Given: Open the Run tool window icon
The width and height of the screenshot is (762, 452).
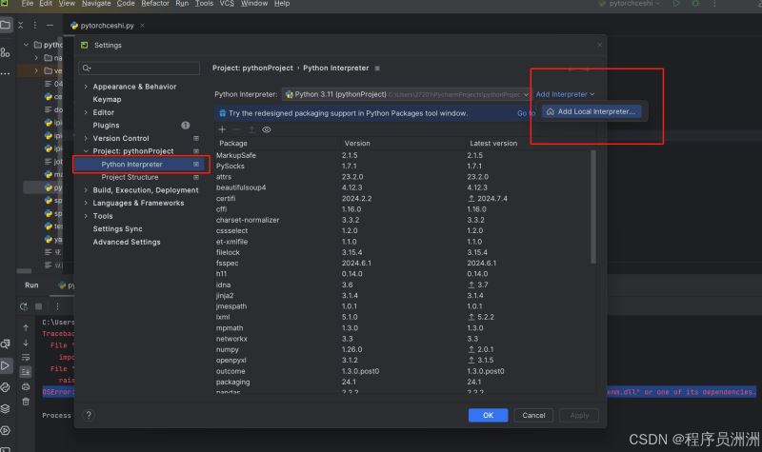Looking at the screenshot, I should [6, 365].
